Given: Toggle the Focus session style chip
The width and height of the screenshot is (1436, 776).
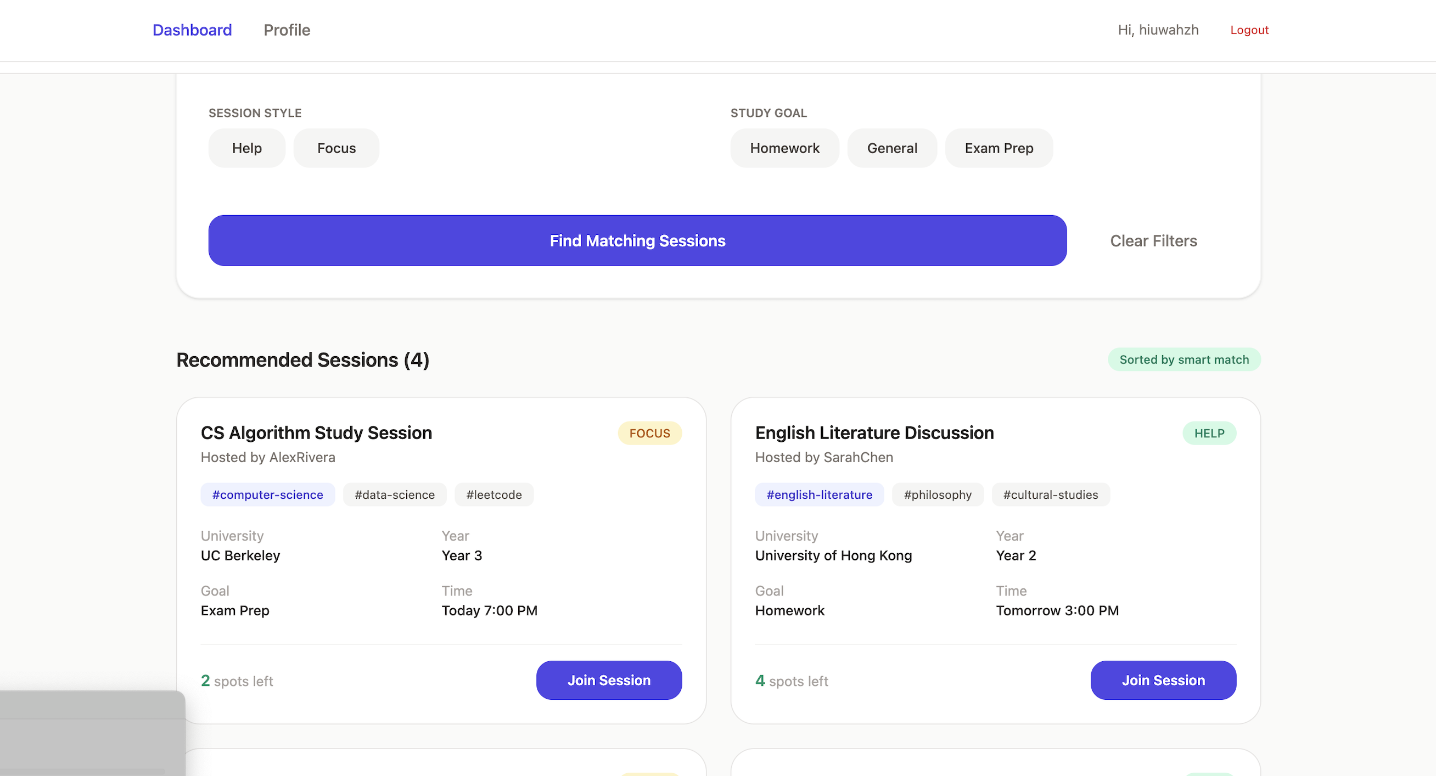Looking at the screenshot, I should [x=336, y=148].
